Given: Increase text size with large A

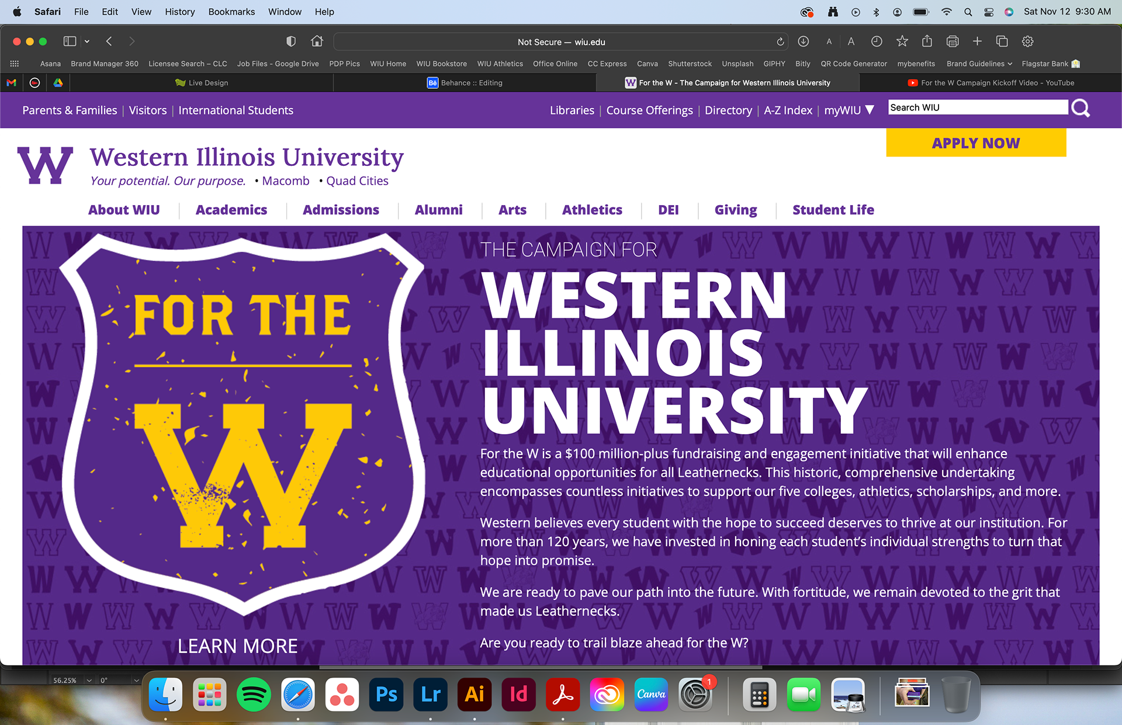Looking at the screenshot, I should coord(851,41).
